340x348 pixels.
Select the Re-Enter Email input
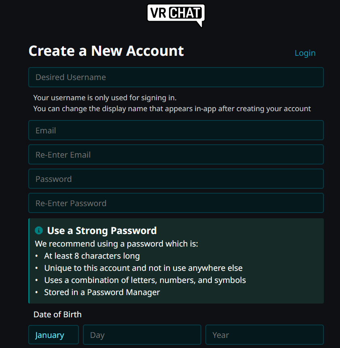tap(176, 155)
